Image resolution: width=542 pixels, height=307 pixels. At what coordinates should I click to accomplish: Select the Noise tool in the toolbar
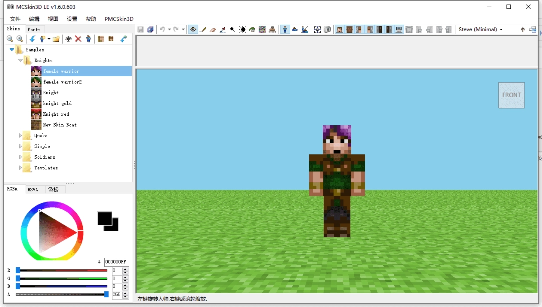(262, 29)
